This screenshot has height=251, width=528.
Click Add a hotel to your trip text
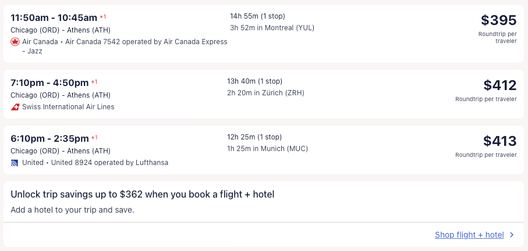[x=72, y=209]
